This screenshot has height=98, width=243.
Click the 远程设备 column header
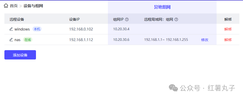tap(17, 19)
